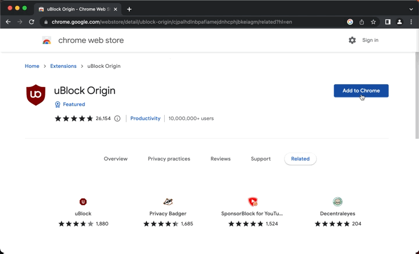This screenshot has height=254, width=419.
Task: Click the Featured badge icon
Action: click(x=58, y=104)
